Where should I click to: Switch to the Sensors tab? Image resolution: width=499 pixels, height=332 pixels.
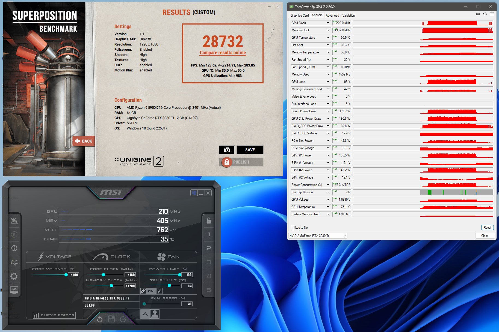tap(317, 15)
